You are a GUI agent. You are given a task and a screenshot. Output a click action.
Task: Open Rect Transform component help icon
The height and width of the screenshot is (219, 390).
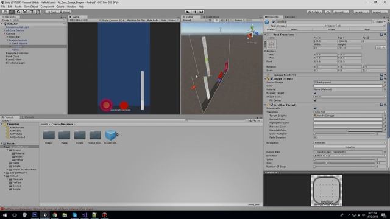[x=381, y=35]
